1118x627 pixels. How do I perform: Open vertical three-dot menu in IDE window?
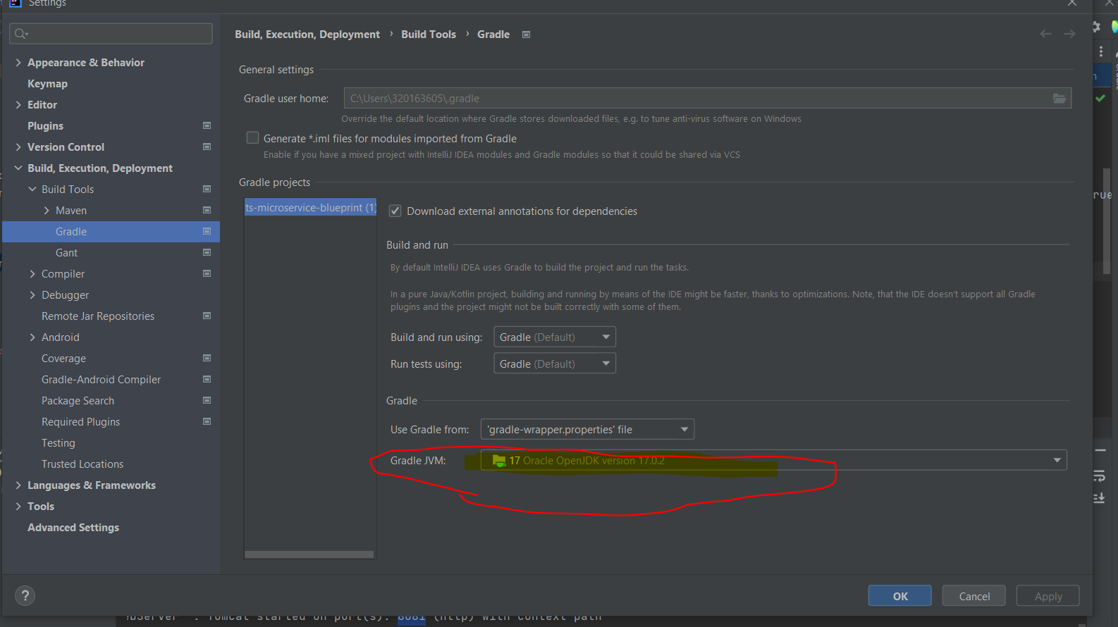(1101, 51)
